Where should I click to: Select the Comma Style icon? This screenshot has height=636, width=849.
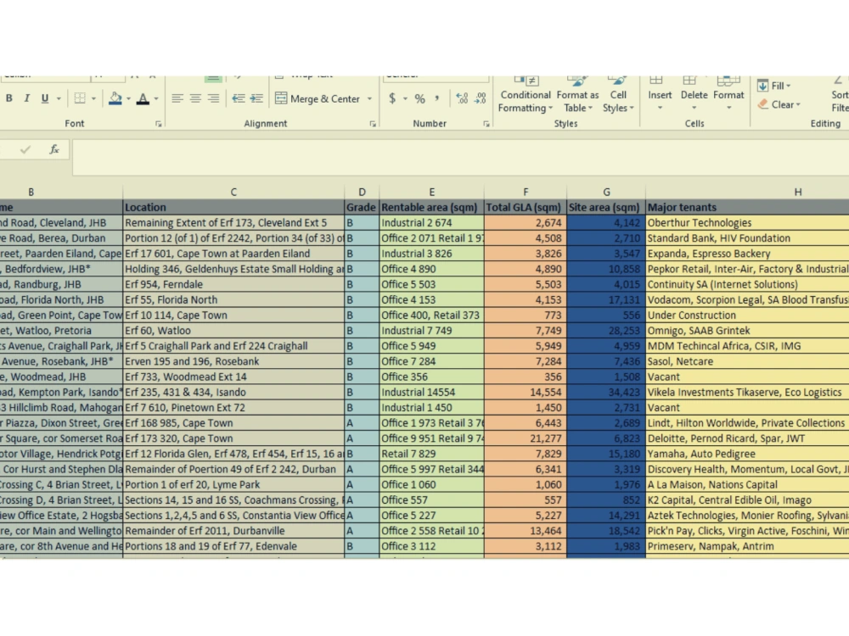(437, 98)
